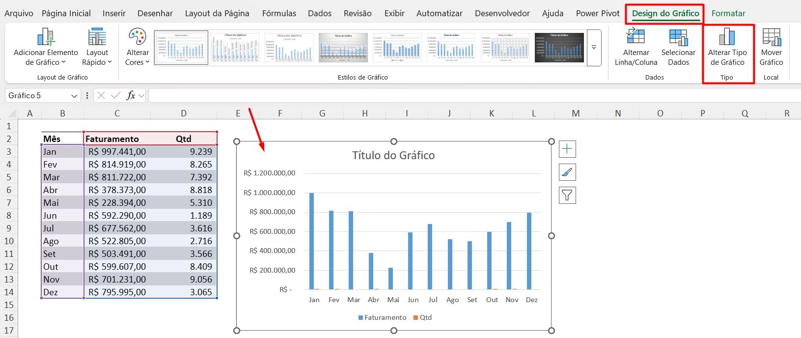
Task: Click the green plus chart elements button
Action: (567, 149)
